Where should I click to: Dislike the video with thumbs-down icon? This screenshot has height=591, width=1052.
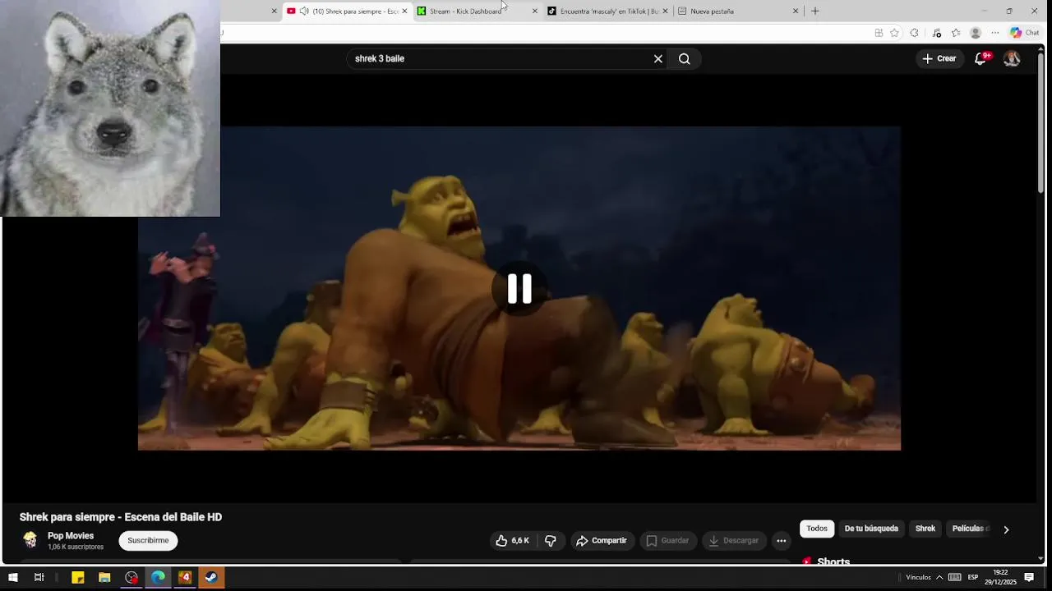coord(551,541)
